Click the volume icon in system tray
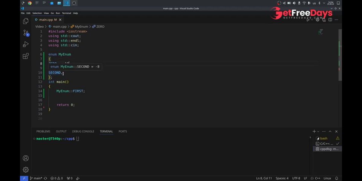 (294, 3)
